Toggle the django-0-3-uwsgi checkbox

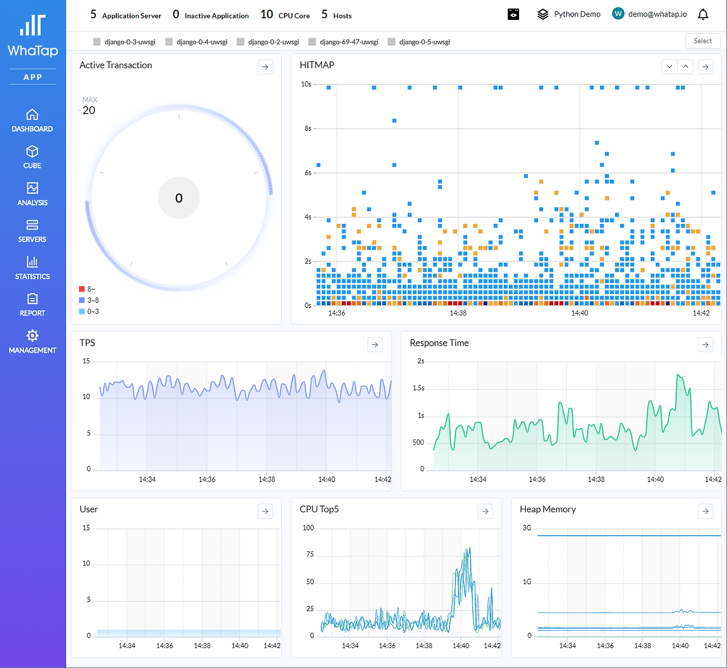(x=97, y=42)
